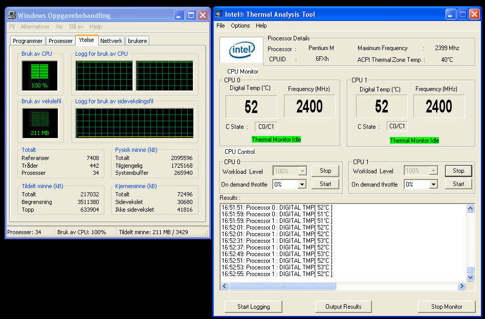Viewport: 485px width, 319px height.
Task: Click the Results horizontal scrollbar thumb
Action: 282,286
